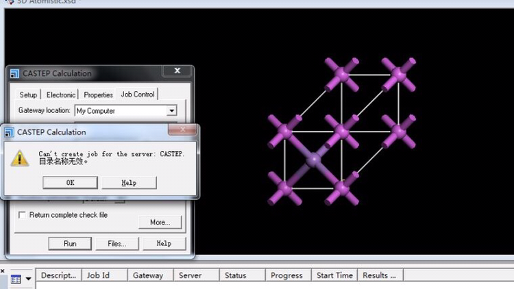The height and width of the screenshot is (289, 514).
Task: Enable Return complete check file checkbox
Action: point(22,215)
